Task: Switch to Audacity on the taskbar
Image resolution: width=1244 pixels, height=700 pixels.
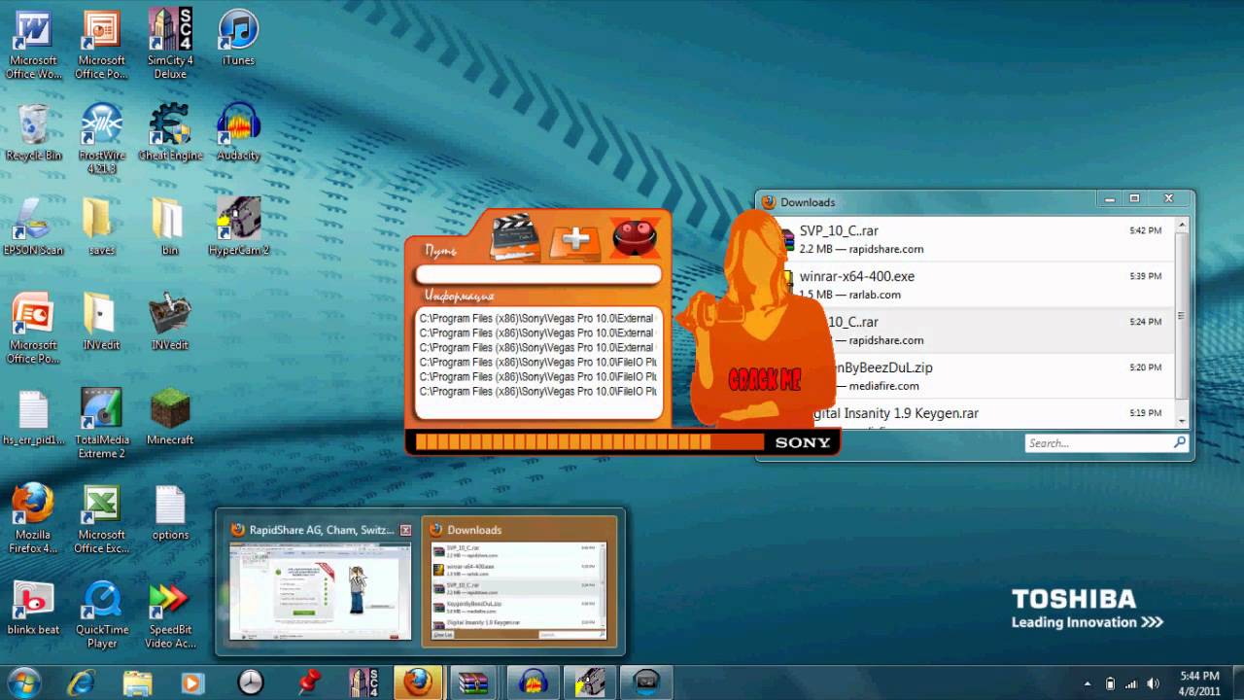Action: click(x=532, y=682)
